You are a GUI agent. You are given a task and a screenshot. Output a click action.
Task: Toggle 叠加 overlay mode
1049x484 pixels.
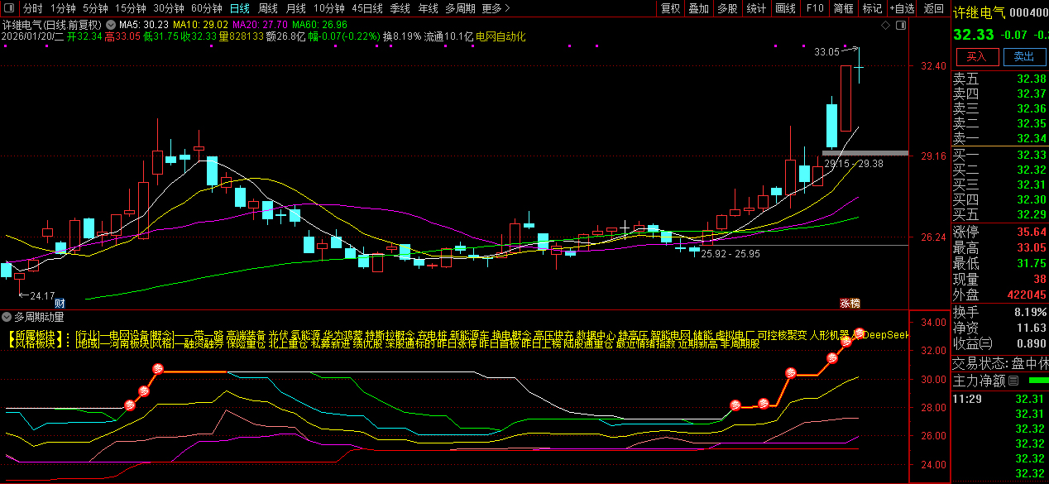(x=698, y=8)
